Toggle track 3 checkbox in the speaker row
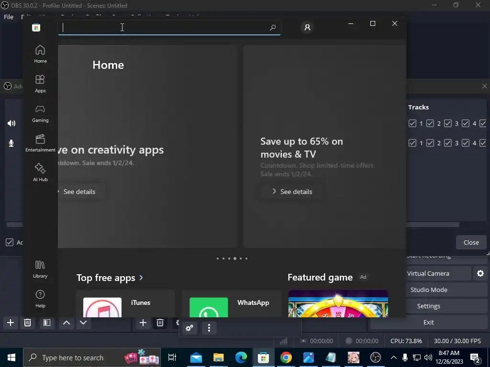490x367 pixels. click(x=448, y=124)
